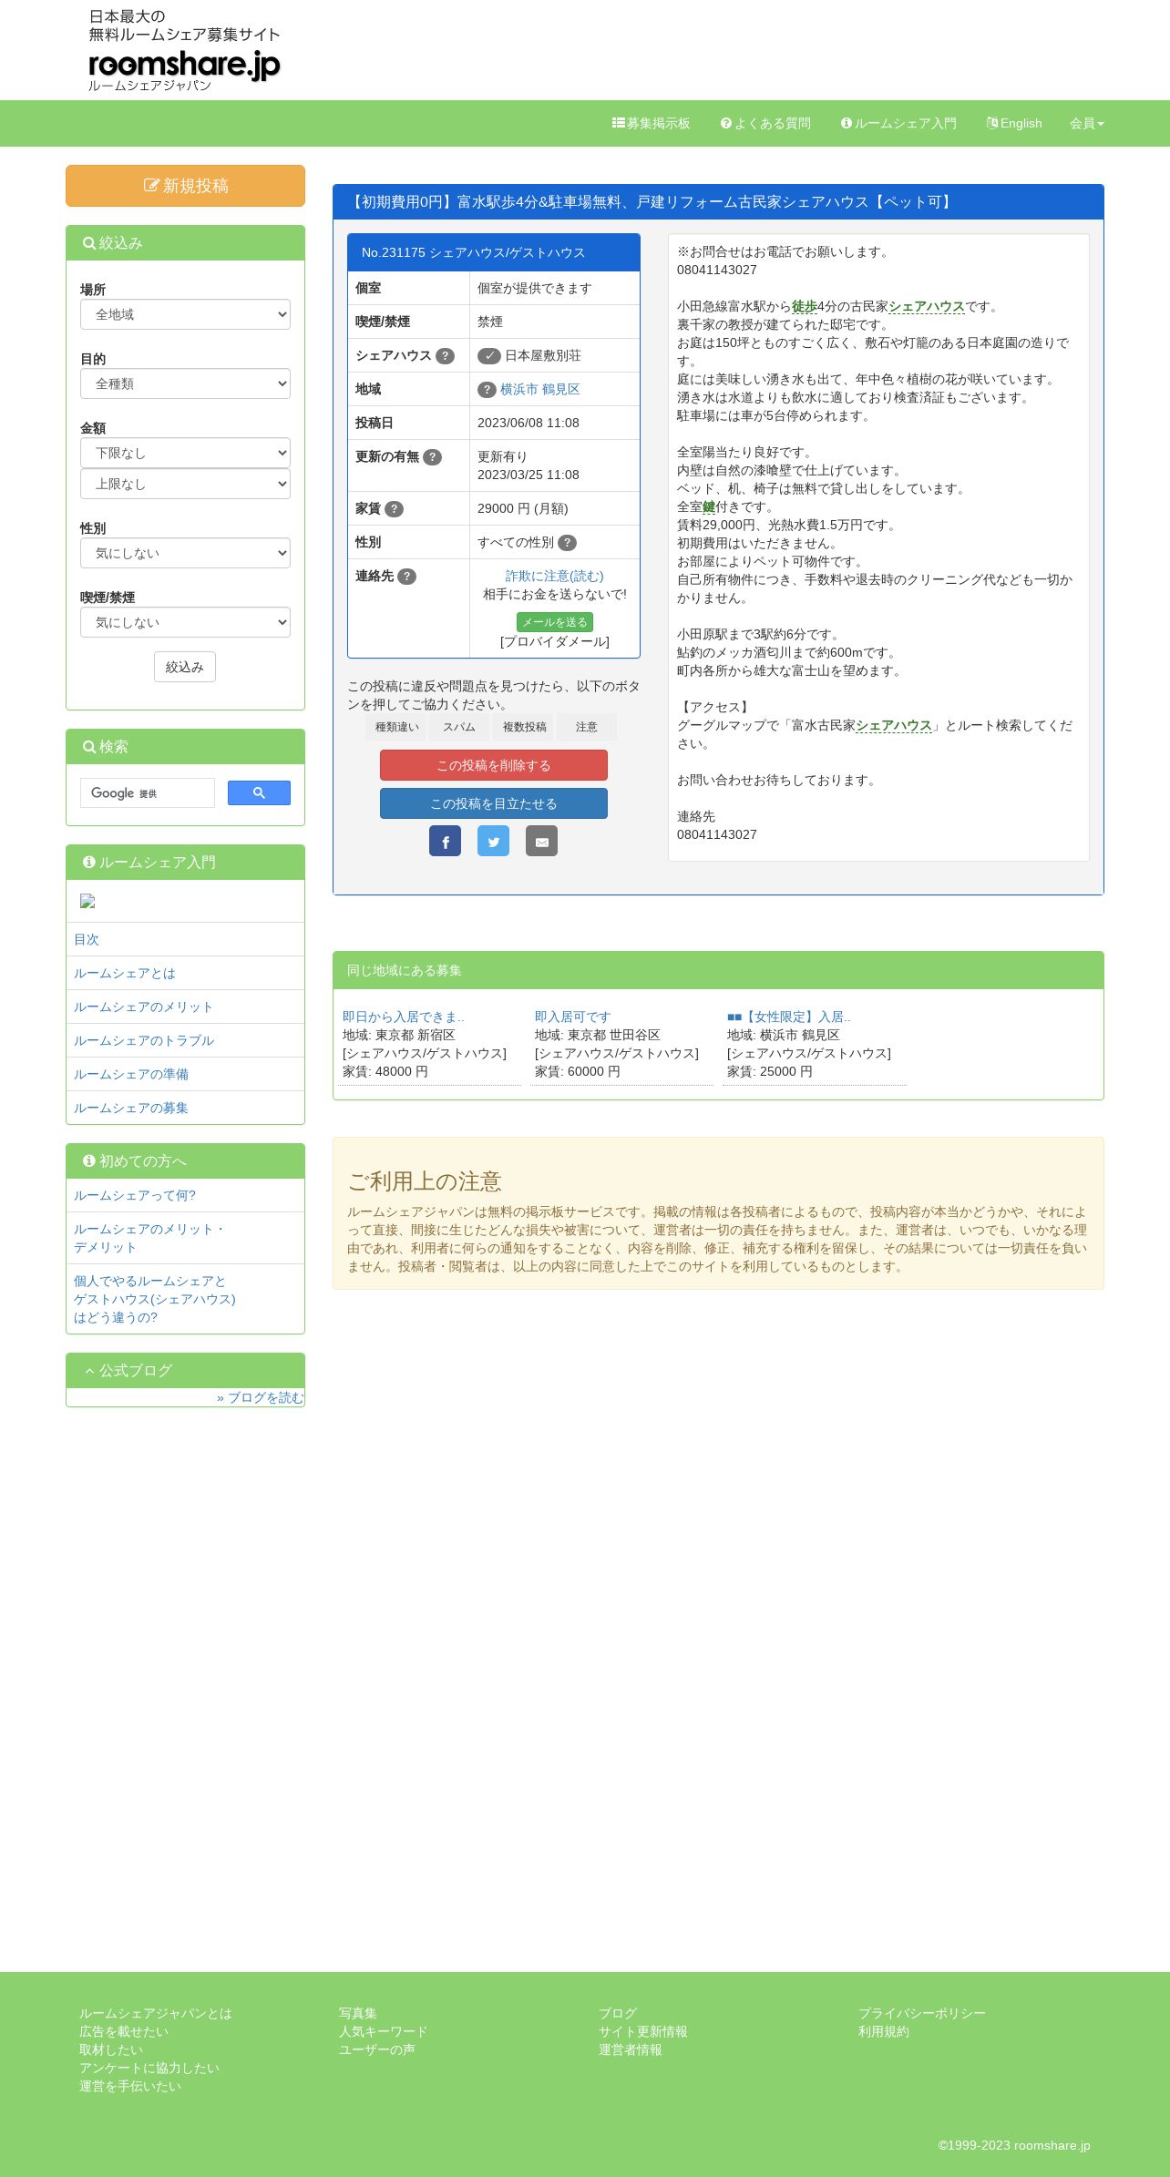
Task: Open ユーザーの声 footer link
Action: tap(377, 2049)
